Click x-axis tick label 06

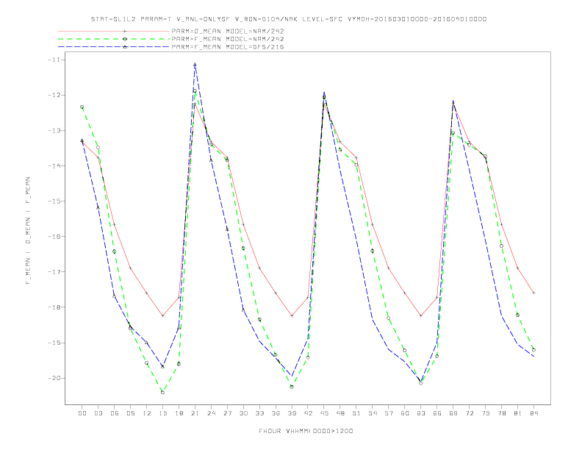(x=115, y=413)
